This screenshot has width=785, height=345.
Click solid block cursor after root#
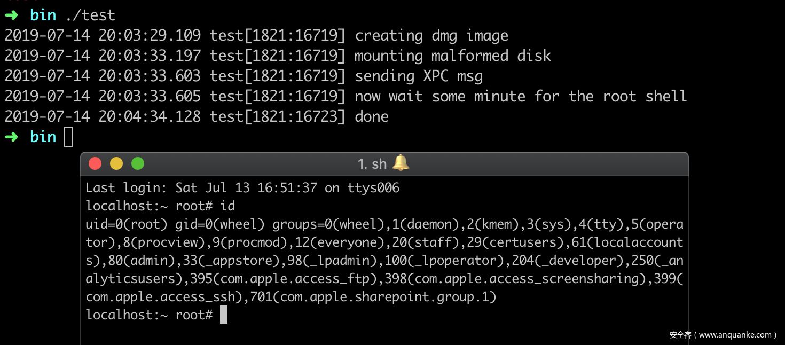point(224,315)
